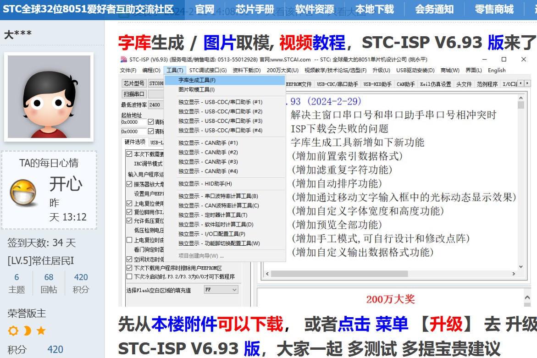
Task: Open the 官网 navigation link
Action: (x=205, y=9)
